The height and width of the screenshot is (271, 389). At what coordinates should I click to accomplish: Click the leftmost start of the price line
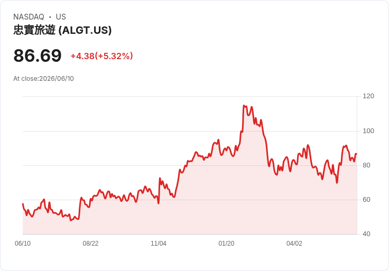tap(23, 204)
